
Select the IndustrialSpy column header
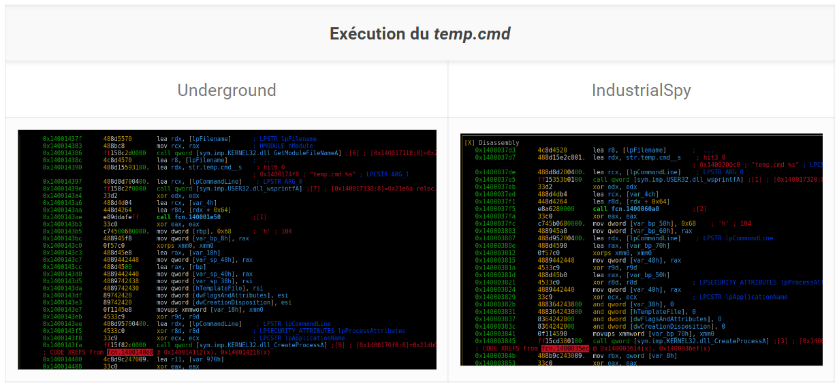[x=642, y=90]
